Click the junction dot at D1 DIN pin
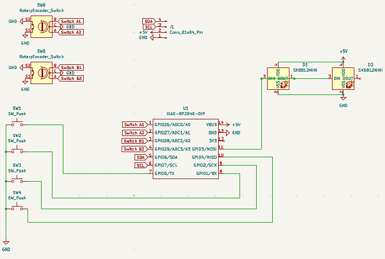This screenshot has height=259, width=385. 262,79
